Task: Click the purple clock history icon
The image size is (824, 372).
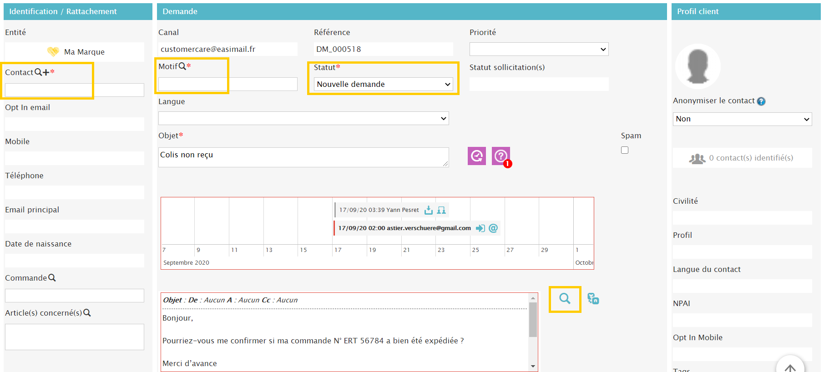Action: coord(476,156)
